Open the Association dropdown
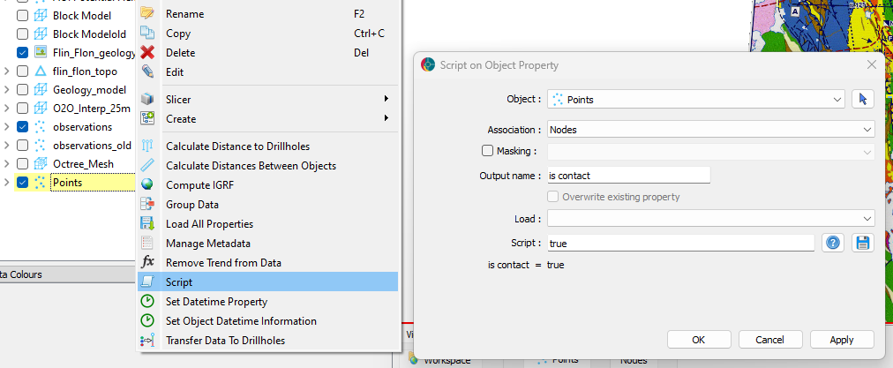The width and height of the screenshot is (893, 368). [710, 129]
